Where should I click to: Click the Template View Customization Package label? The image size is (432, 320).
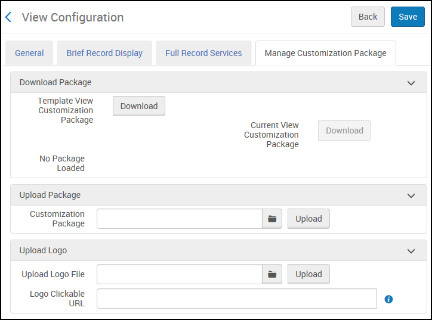coord(66,110)
